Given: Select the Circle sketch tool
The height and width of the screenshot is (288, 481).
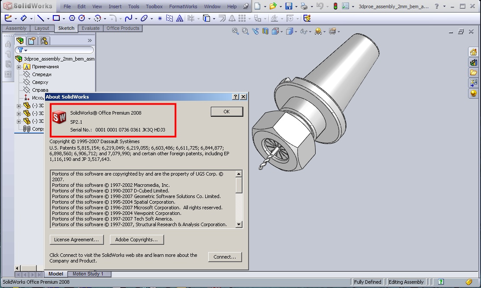Looking at the screenshot, I should click(82, 18).
